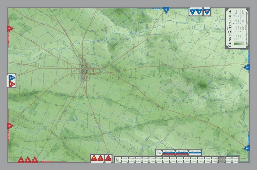This screenshot has width=257, height=170.
Task: Select the 7:00 PM to 8:00 PM time box
Action: 208,160
